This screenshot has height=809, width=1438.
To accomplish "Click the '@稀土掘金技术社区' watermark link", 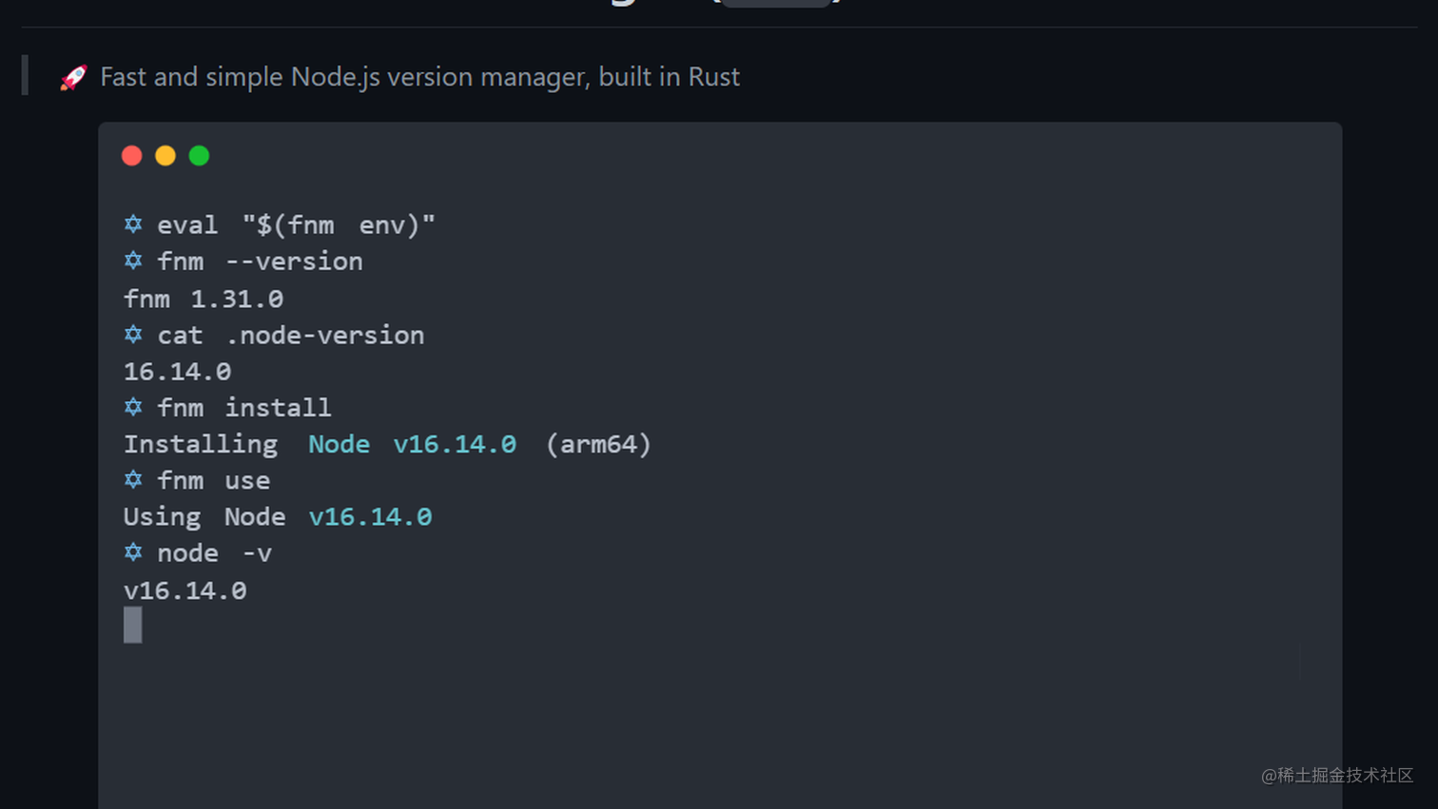I will coord(1336,776).
